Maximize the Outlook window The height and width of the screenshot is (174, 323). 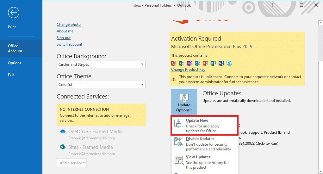[301, 5]
